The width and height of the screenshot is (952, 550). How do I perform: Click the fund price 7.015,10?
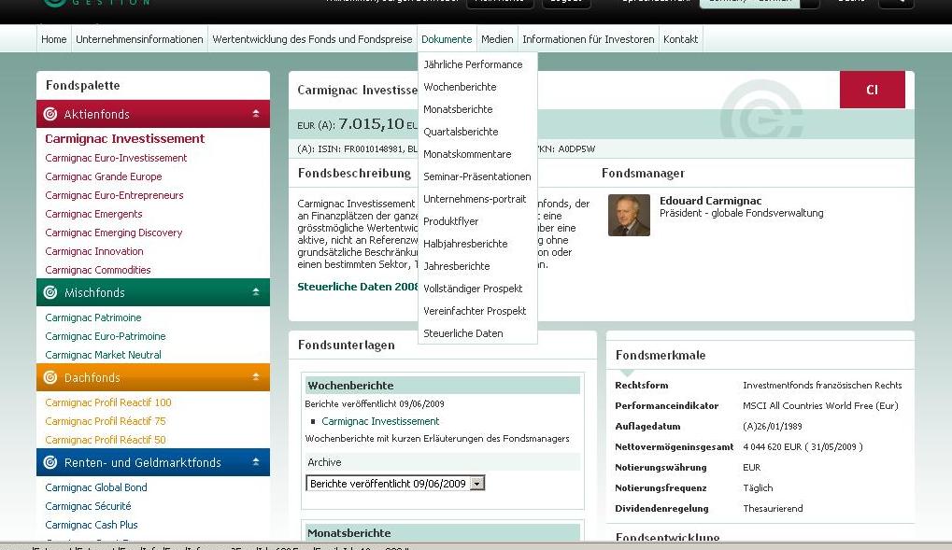click(x=371, y=124)
